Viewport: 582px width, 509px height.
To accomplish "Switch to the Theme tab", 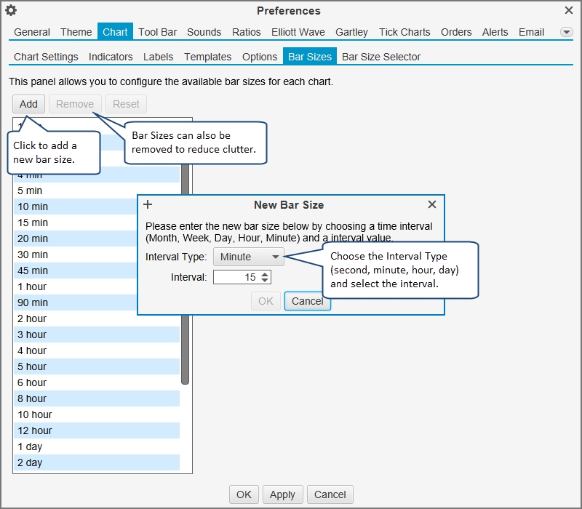I will point(76,32).
